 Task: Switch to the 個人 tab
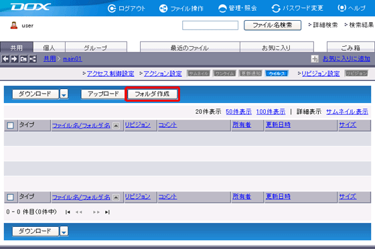[x=50, y=48]
